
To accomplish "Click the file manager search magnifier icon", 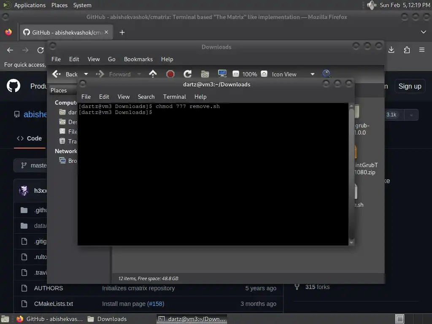I will [x=326, y=73].
